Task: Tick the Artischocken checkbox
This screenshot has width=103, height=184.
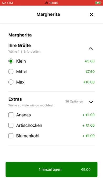Action: click(11, 125)
